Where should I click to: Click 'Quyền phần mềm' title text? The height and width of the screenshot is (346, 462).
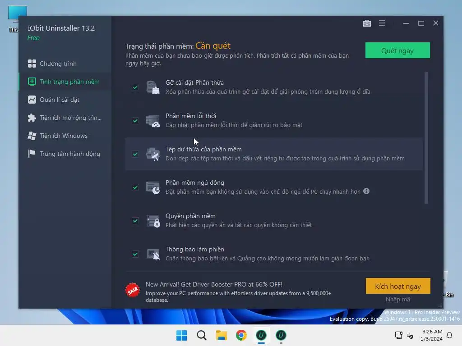pyautogui.click(x=190, y=216)
